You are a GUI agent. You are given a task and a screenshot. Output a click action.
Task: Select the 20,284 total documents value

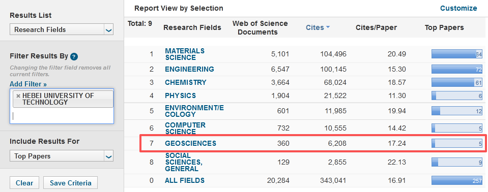click(x=278, y=180)
